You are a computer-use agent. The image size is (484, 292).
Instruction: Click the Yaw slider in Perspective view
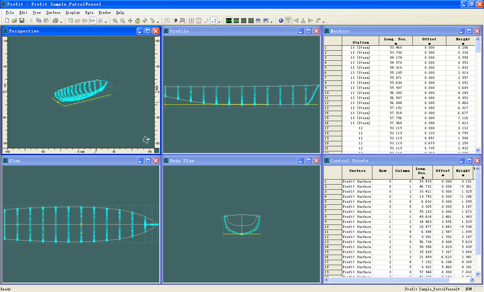point(94,151)
